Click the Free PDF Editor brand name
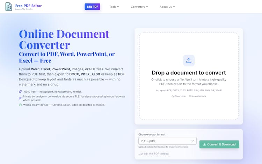The height and width of the screenshot is (164, 262). 28,6
